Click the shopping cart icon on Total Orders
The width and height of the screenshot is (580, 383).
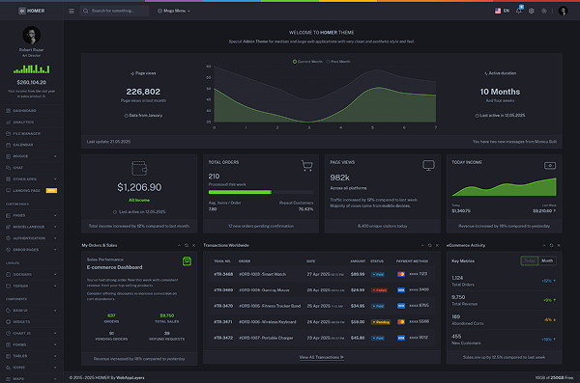click(x=307, y=166)
